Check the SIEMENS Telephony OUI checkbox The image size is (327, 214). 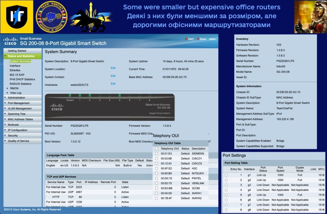(156, 154)
